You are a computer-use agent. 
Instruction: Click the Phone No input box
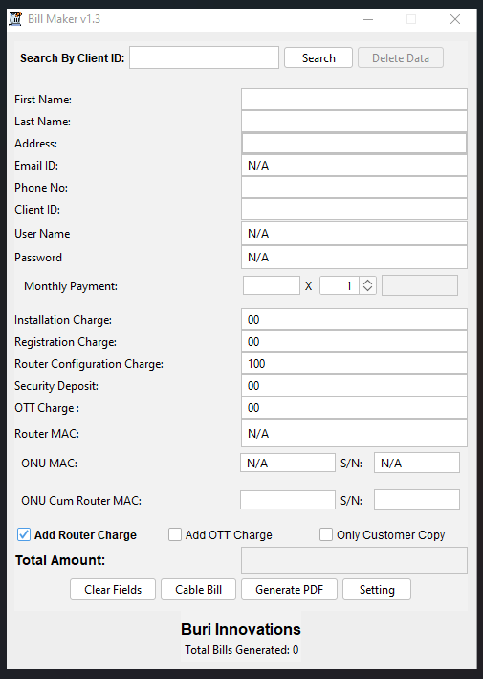354,188
